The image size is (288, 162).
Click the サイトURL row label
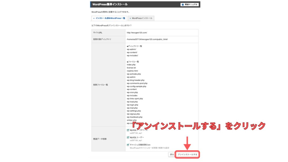(98, 33)
